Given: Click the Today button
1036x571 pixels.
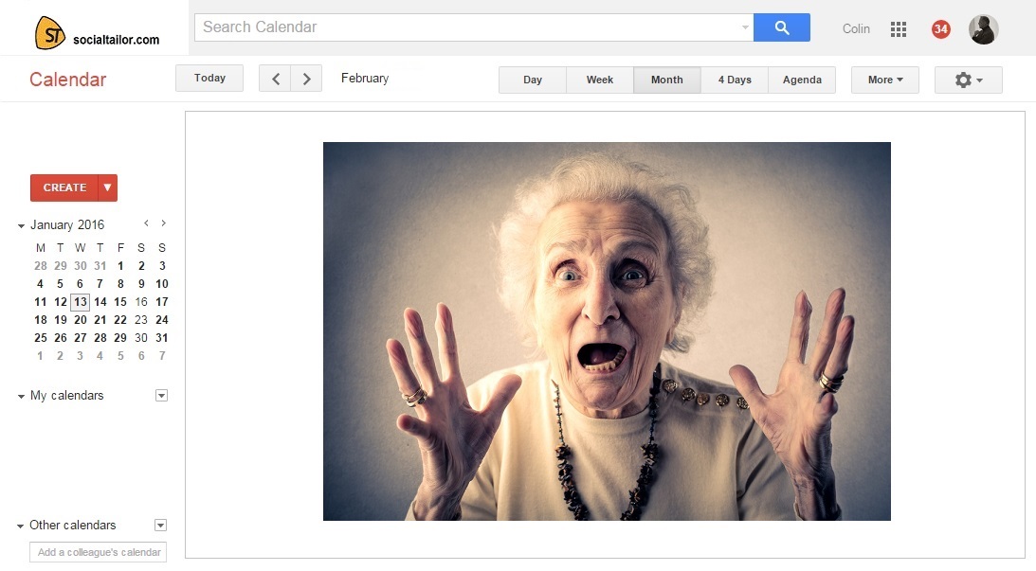Looking at the screenshot, I should [x=209, y=78].
